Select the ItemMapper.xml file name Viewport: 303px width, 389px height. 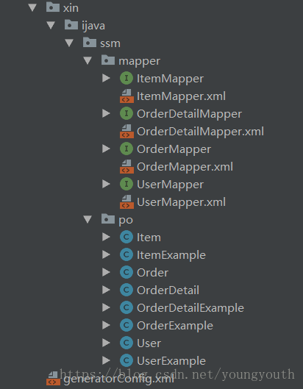point(181,96)
